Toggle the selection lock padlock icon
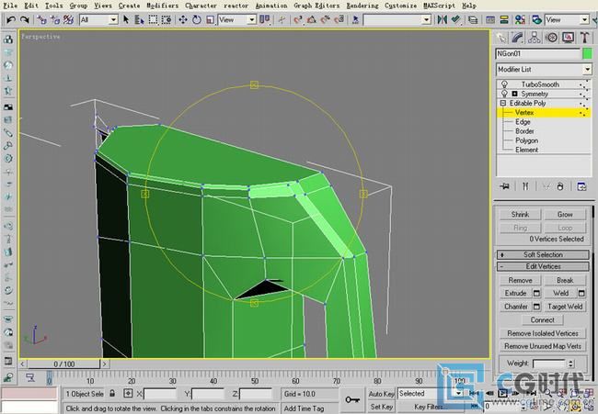Image resolution: width=598 pixels, height=414 pixels. 112,393
